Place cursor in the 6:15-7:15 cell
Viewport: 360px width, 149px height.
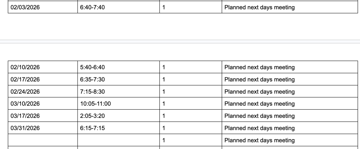[93, 128]
